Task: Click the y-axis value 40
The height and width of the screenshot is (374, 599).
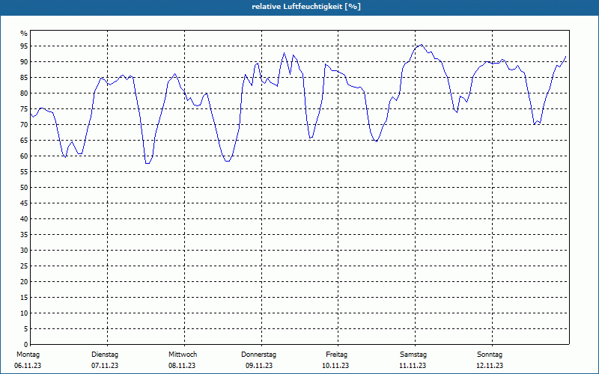Action: pos(24,219)
